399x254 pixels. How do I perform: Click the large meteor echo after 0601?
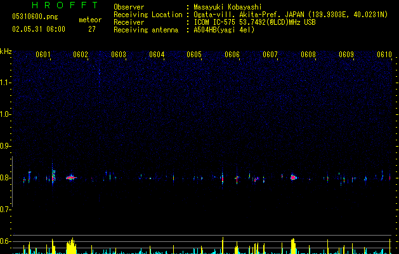click(71, 178)
